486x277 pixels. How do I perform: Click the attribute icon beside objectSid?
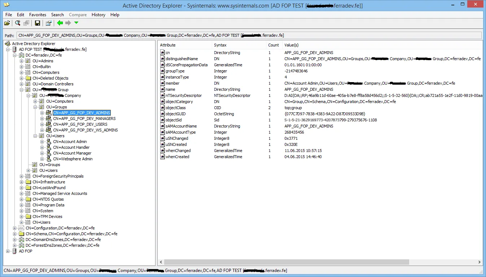pyautogui.click(x=162, y=120)
